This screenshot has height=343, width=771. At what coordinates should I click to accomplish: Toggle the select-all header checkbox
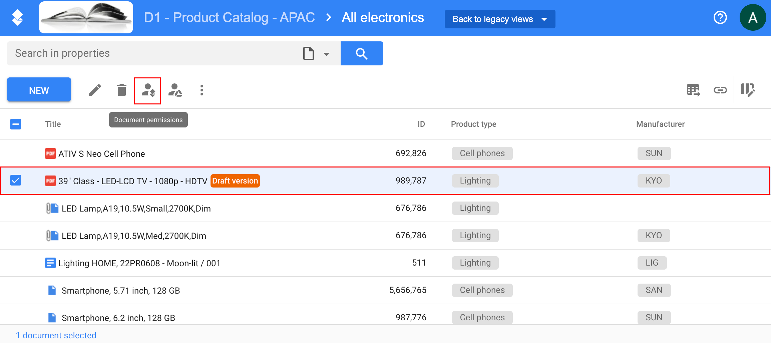click(x=16, y=124)
